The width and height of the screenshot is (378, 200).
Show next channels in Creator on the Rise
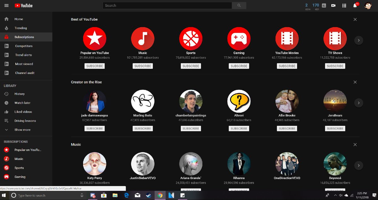click(359, 103)
